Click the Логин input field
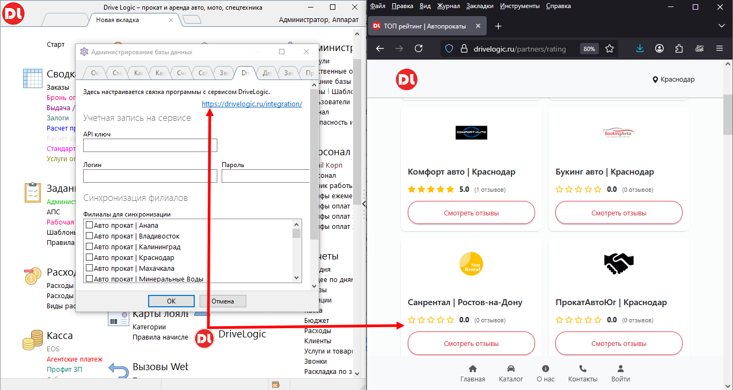Viewport: 733px width, 390px height. [x=150, y=176]
